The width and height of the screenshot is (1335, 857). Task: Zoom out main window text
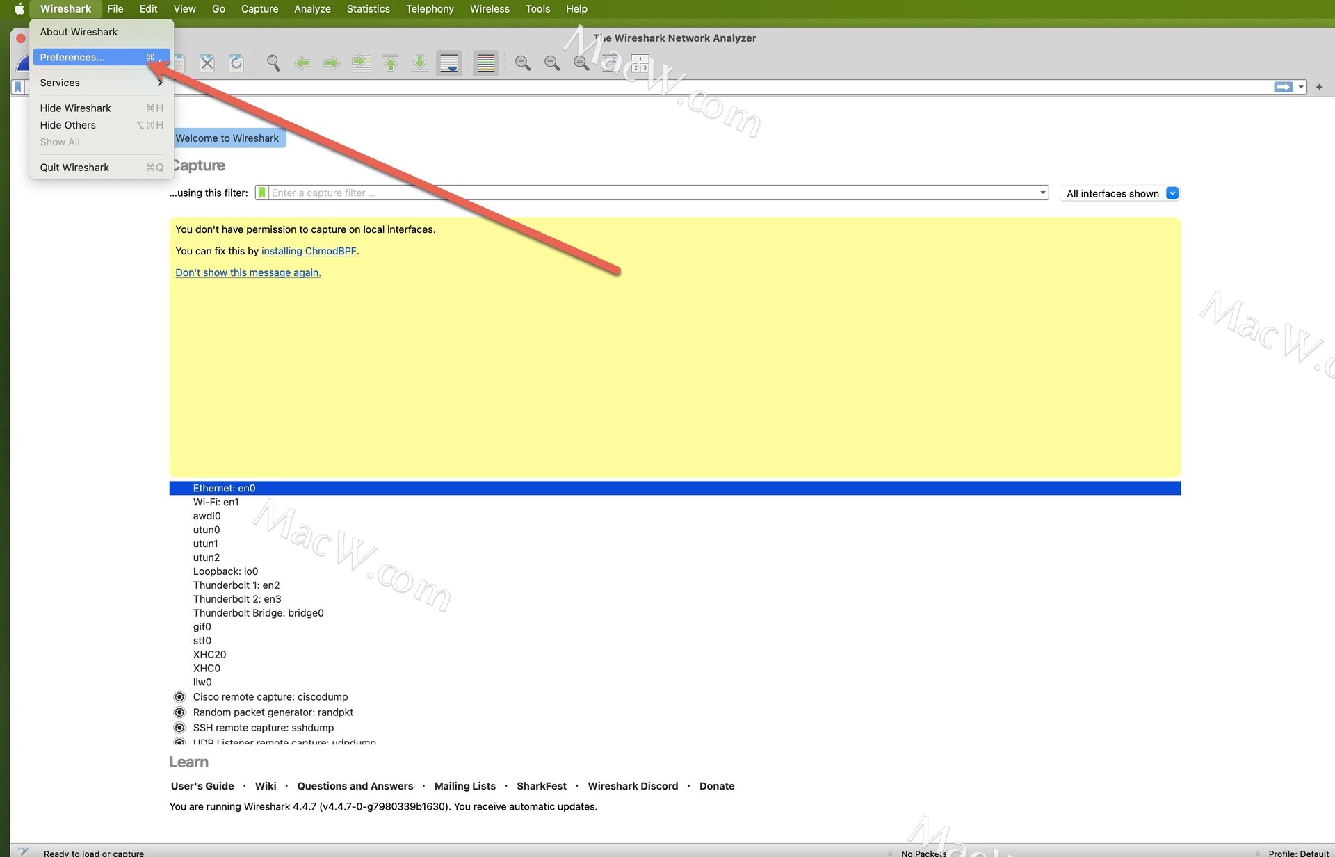[552, 63]
